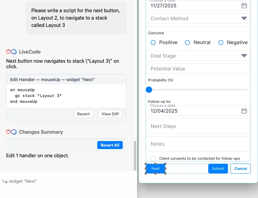The width and height of the screenshot is (258, 198).
Task: Click the arrow icon before widget "Next"
Action: tap(4, 181)
